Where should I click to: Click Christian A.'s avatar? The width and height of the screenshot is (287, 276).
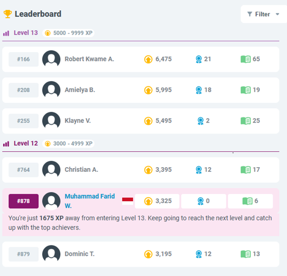51,170
